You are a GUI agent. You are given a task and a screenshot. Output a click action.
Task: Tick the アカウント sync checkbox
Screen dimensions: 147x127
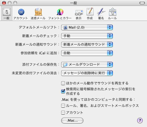[x=63, y=113]
